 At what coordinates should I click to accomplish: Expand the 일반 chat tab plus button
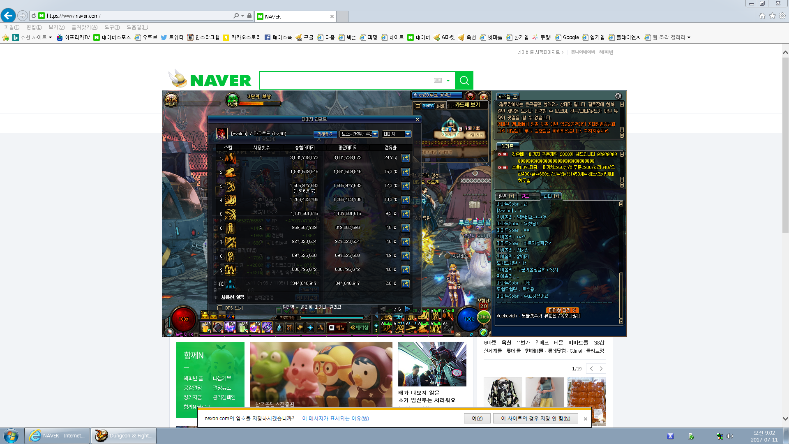click(x=512, y=196)
